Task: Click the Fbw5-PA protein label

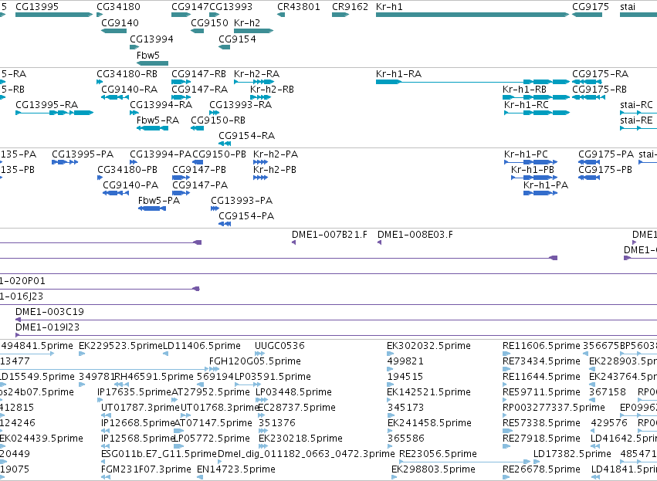Action: click(159, 201)
